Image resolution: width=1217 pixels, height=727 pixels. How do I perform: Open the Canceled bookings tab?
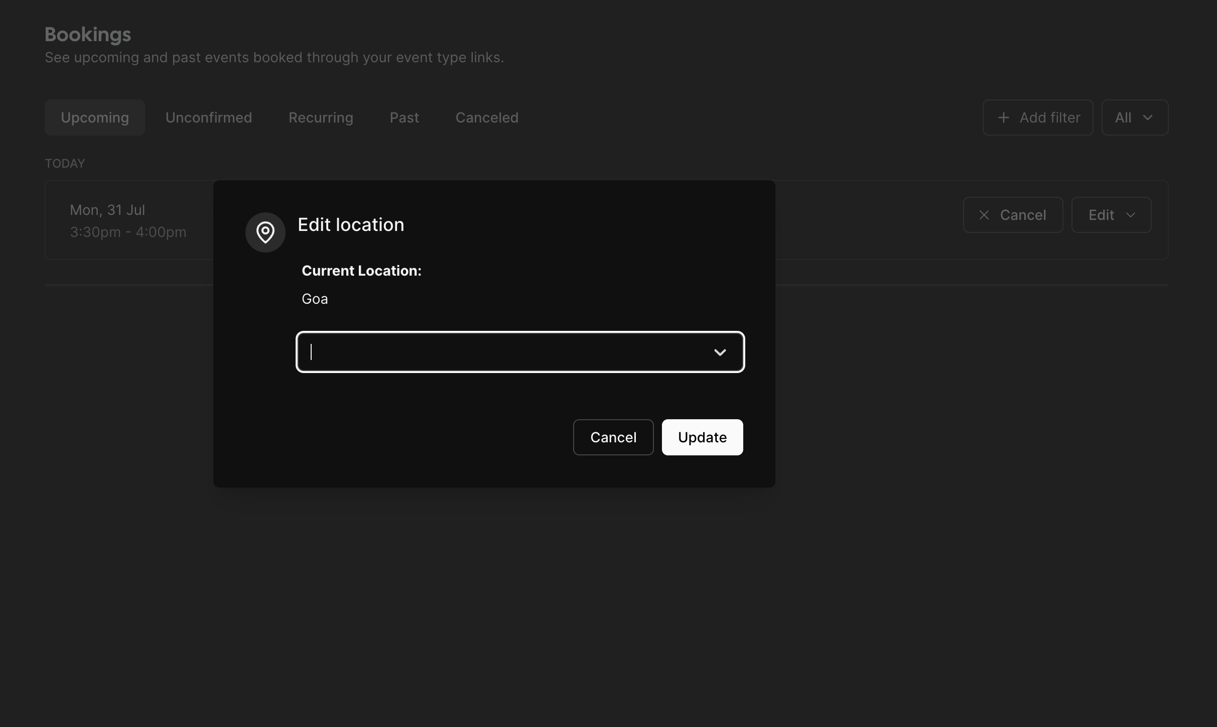[x=486, y=117]
